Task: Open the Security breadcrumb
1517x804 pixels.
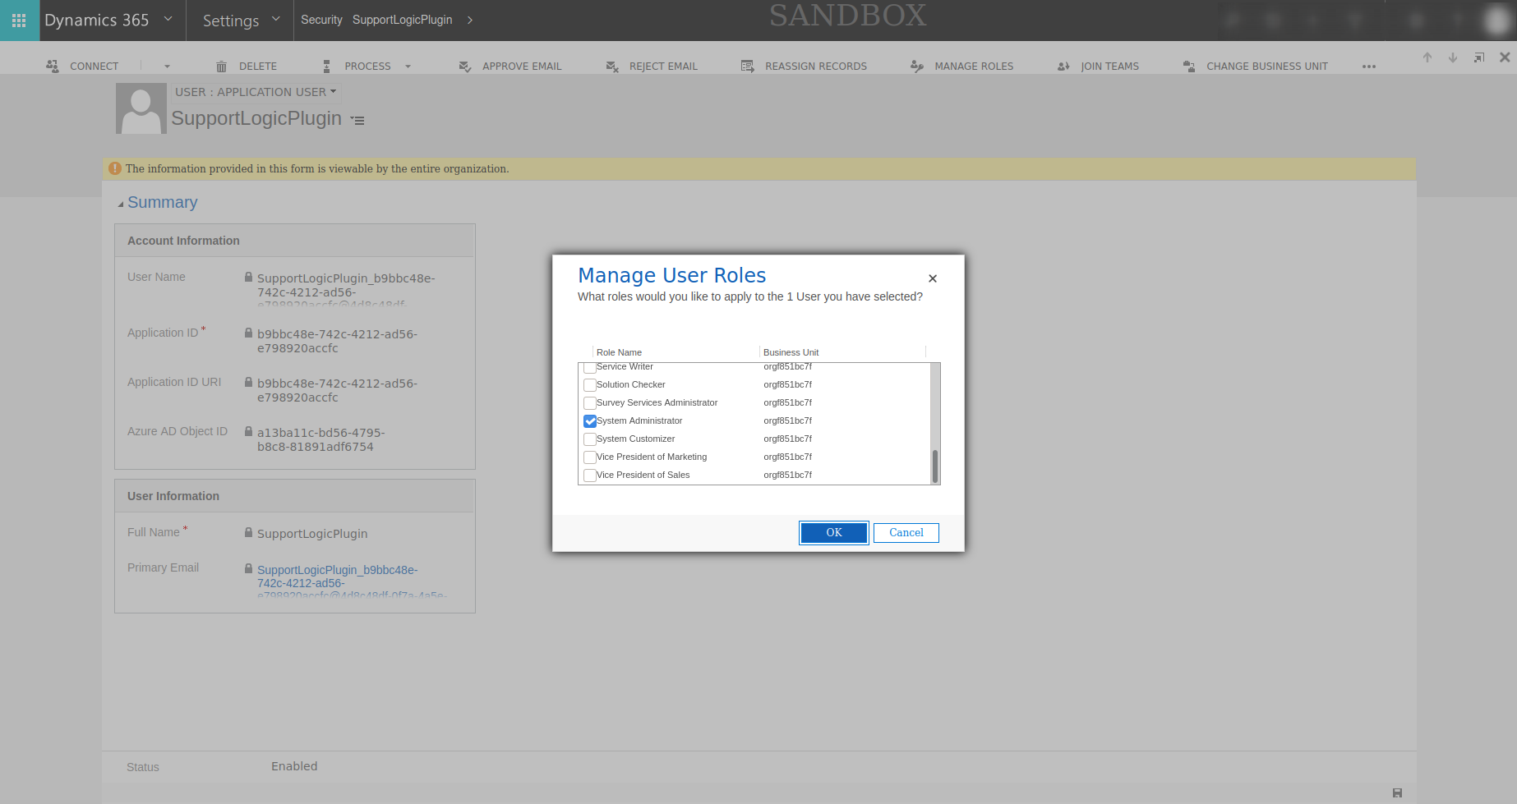Action: click(x=321, y=20)
